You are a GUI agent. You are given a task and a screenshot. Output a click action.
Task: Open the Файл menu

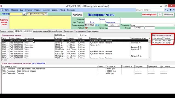tap(7, 10)
